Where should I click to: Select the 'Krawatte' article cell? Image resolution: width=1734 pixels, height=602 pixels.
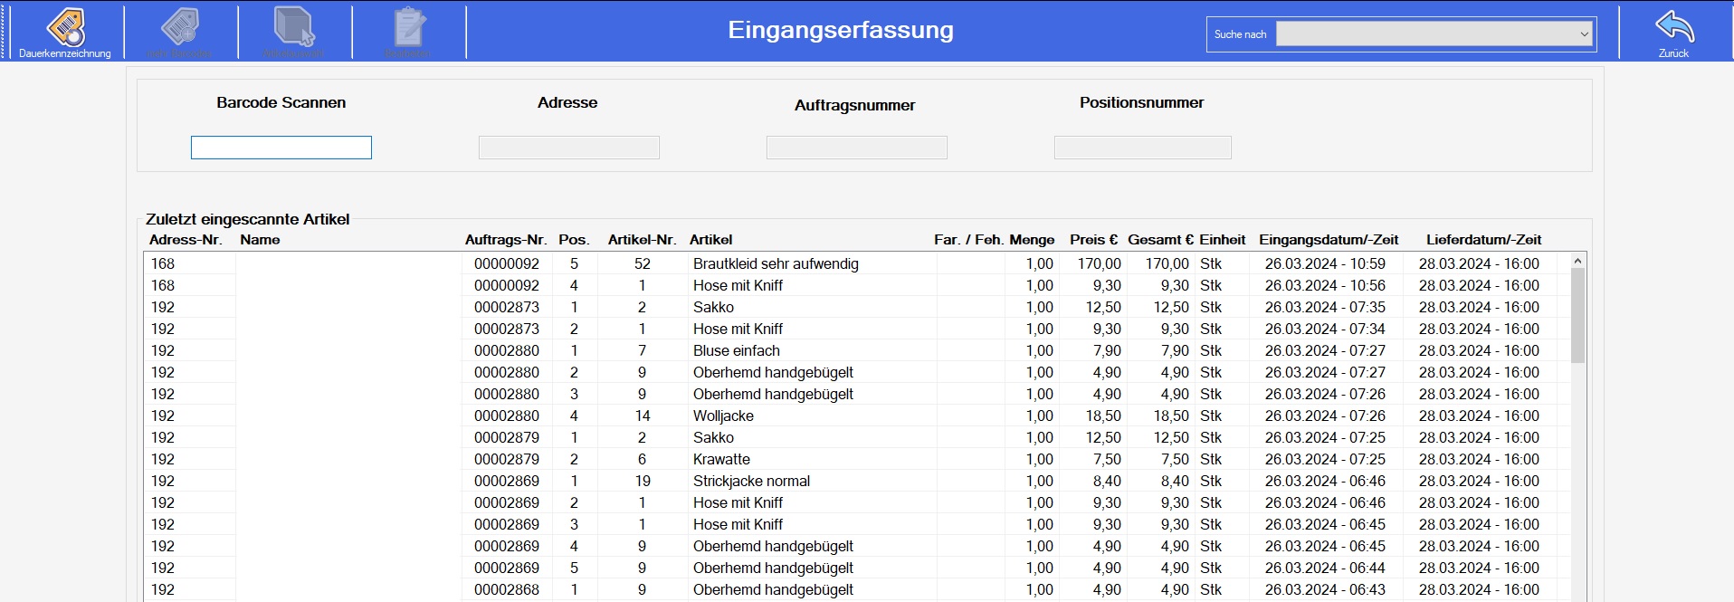pos(721,459)
